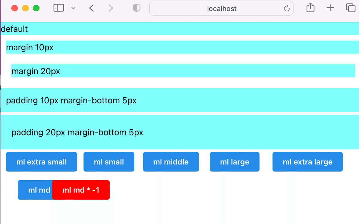Click the "ml middle" button

(x=171, y=162)
